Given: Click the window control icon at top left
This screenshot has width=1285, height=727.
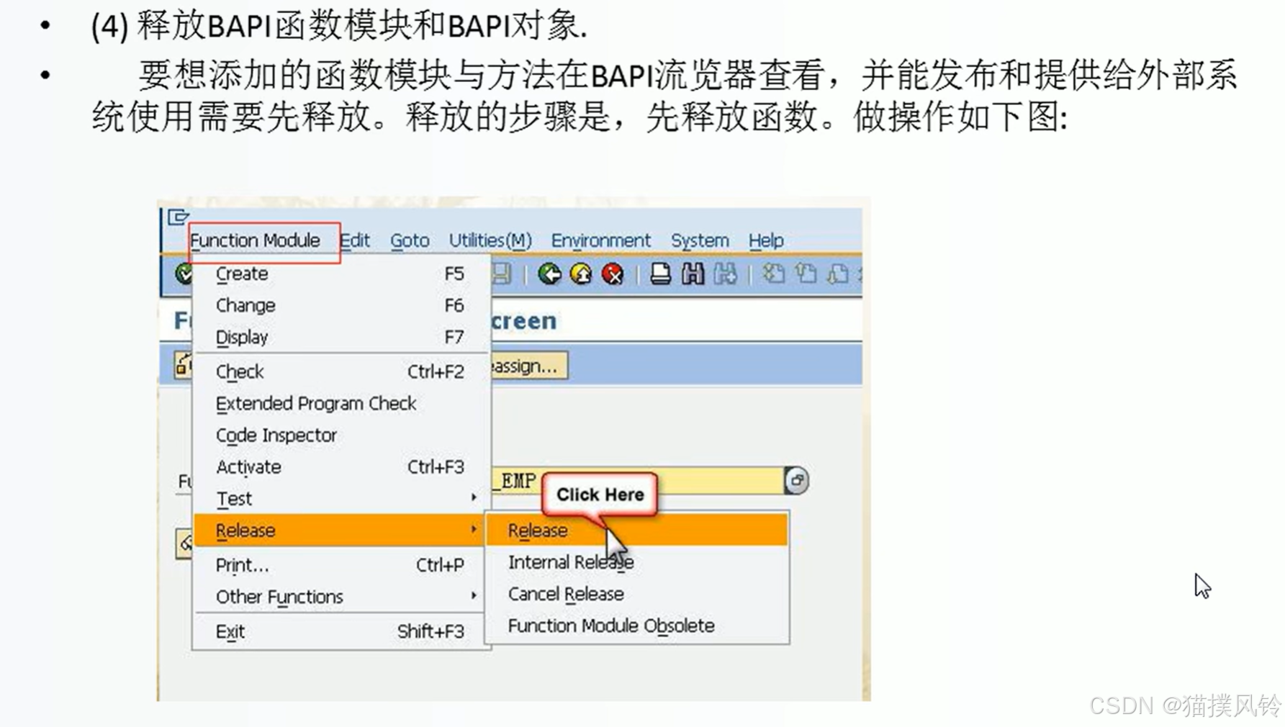Looking at the screenshot, I should click(x=175, y=216).
